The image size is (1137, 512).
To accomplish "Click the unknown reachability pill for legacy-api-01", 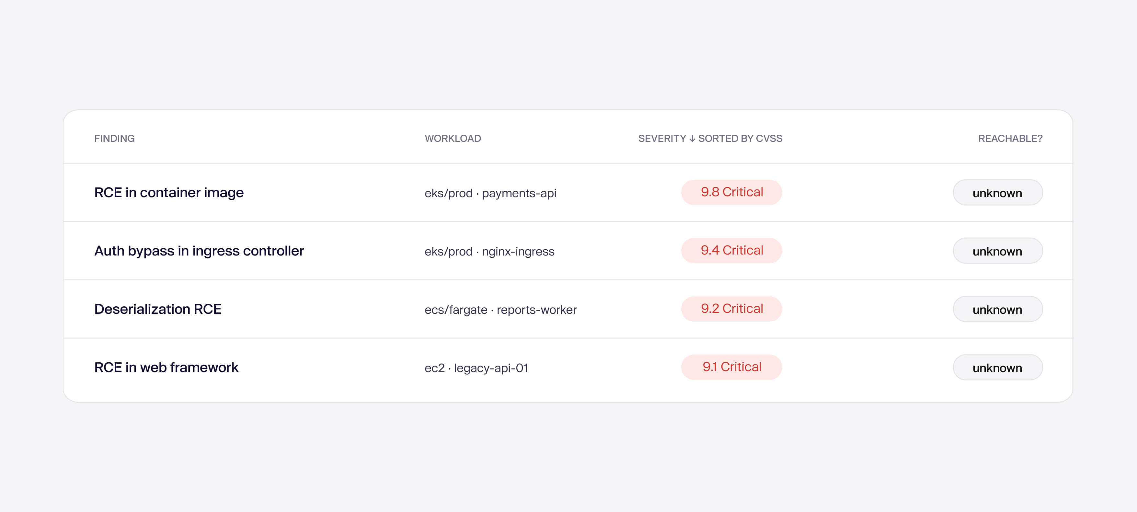I will click(x=997, y=367).
